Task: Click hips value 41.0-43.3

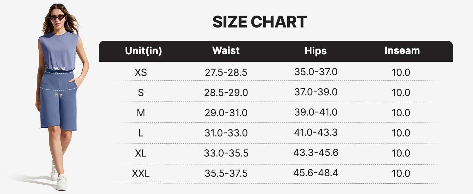Action: (316, 132)
